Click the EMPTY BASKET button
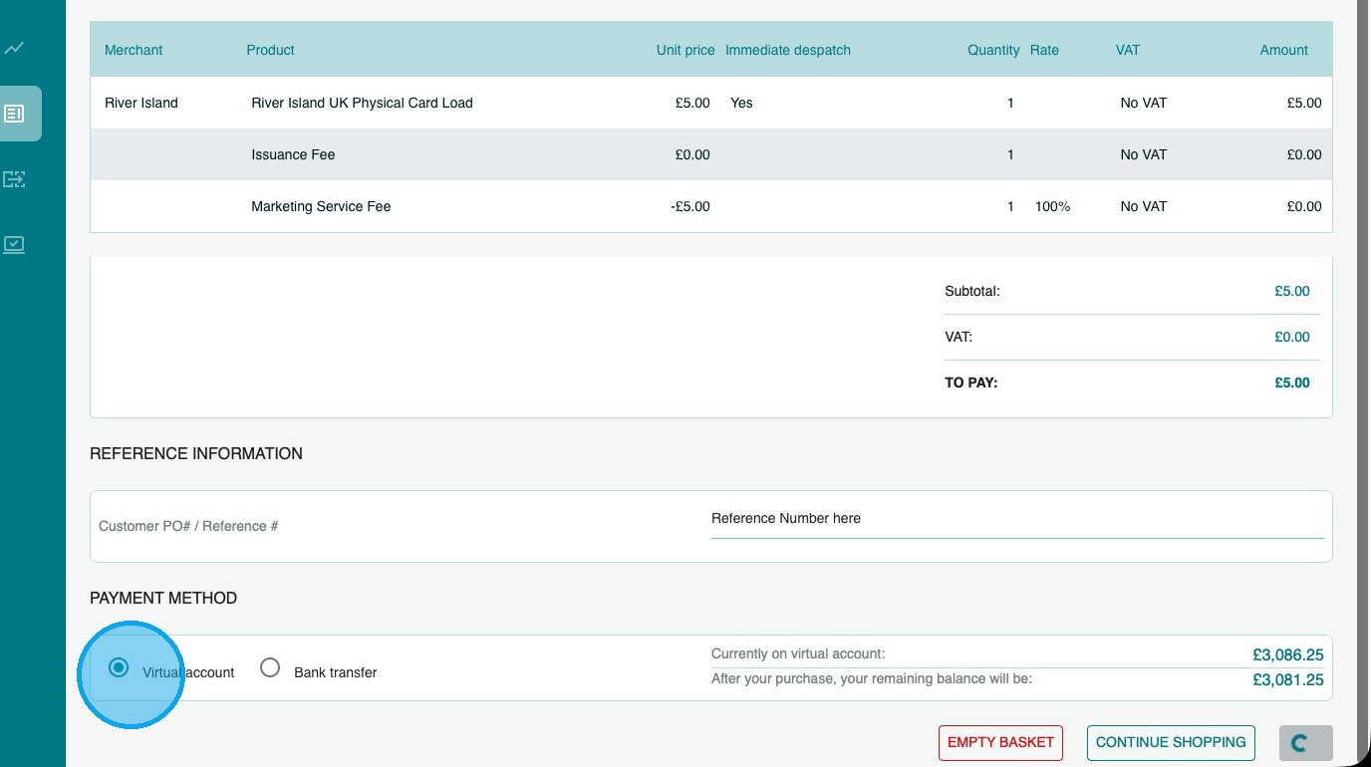Screen dimensions: 1371x767 point(1000,742)
